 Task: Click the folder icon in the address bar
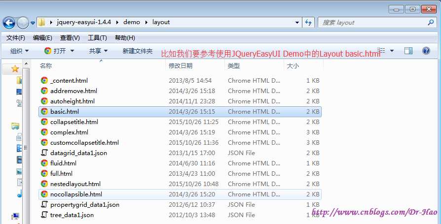[41, 22]
